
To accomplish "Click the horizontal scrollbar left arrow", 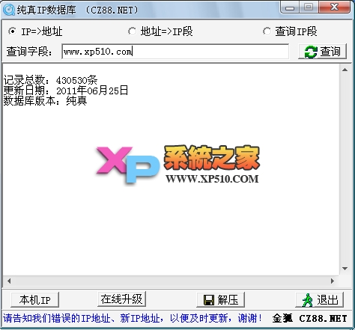I will coord(9,281).
